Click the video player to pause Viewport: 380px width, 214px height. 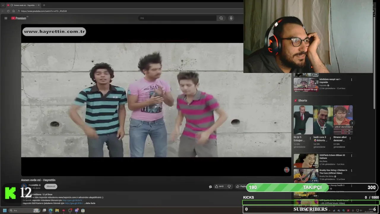coord(156,100)
